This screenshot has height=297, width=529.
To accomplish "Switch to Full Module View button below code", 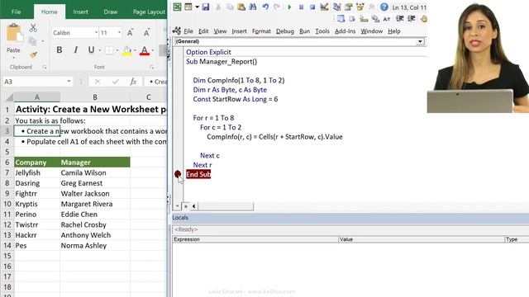I will (185, 206).
